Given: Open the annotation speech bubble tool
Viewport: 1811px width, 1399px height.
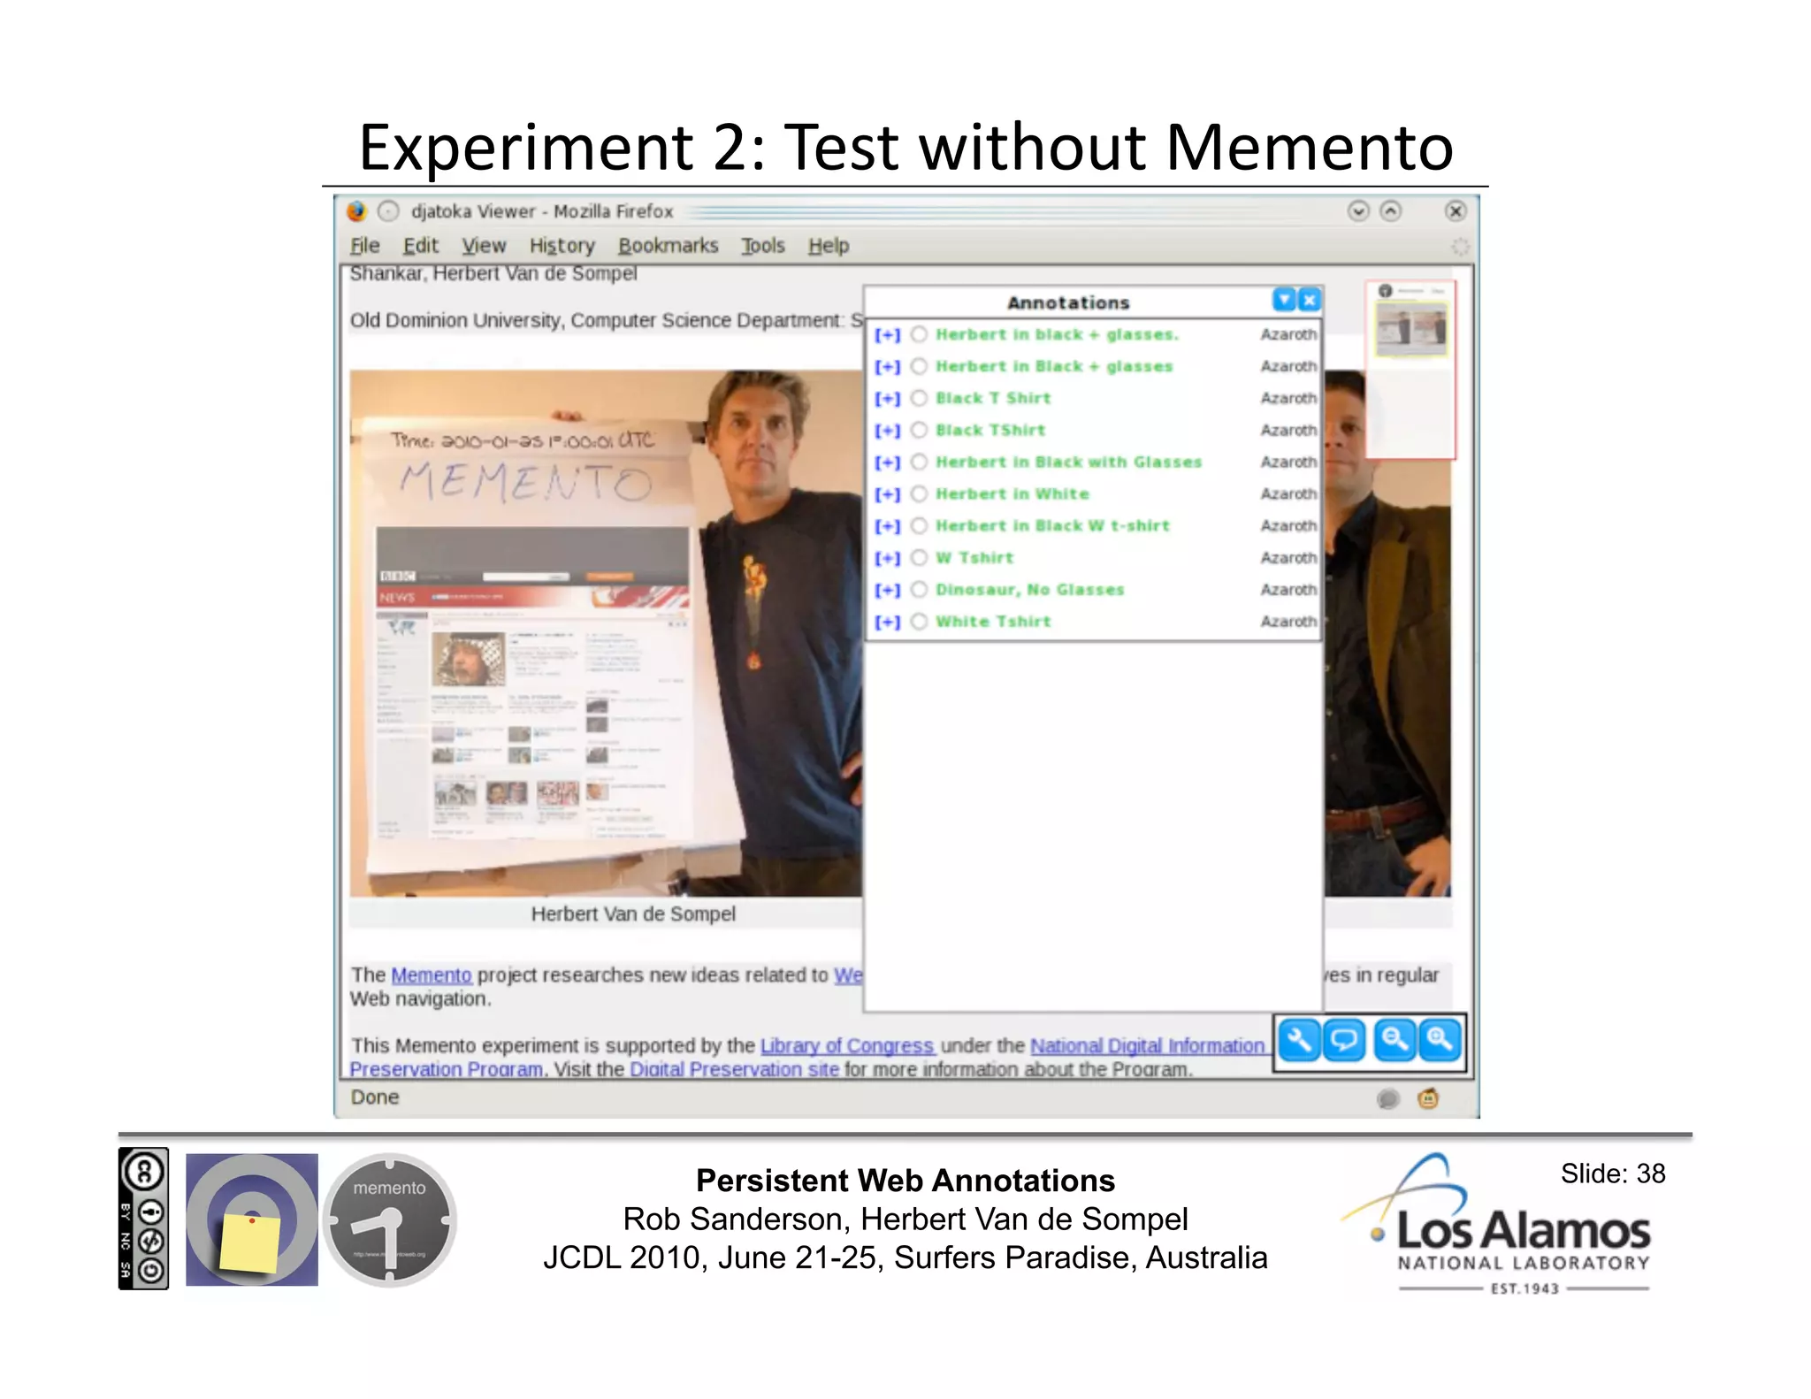Looking at the screenshot, I should click(1344, 1041).
